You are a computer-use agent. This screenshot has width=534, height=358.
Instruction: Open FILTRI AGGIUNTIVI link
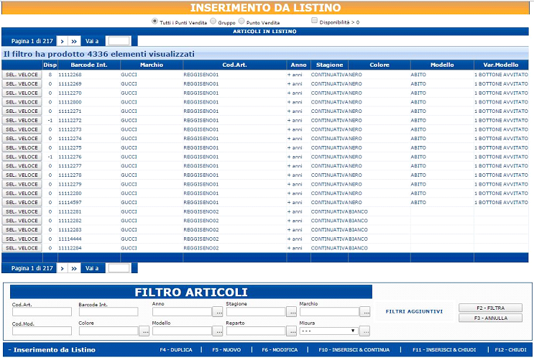click(414, 311)
